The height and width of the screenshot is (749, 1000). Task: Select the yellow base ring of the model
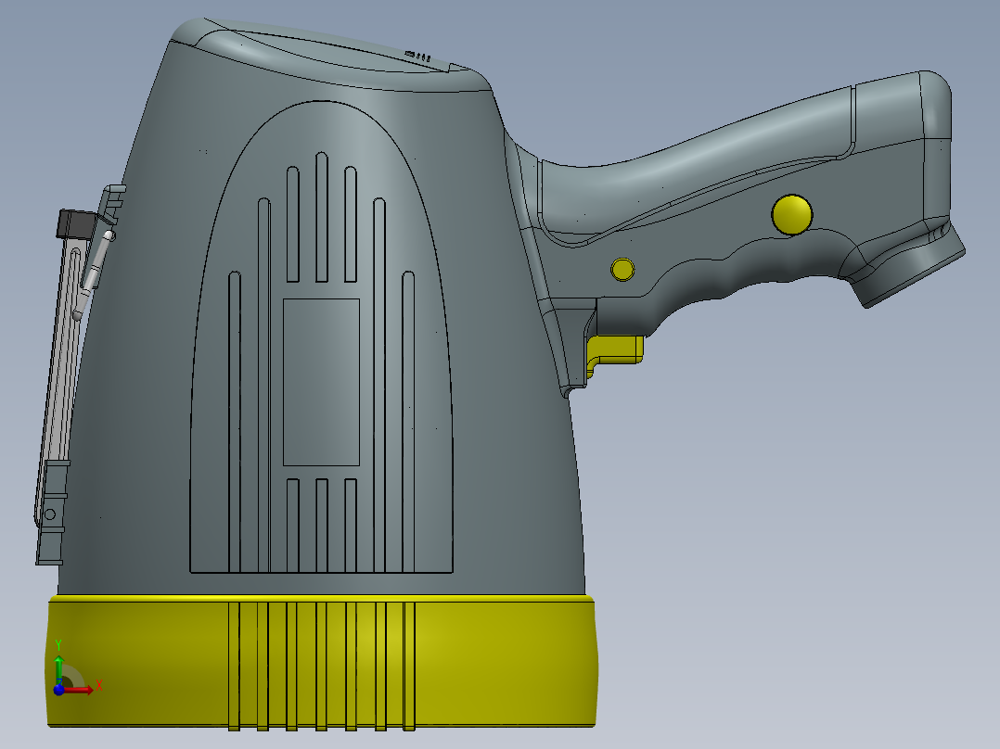(x=322, y=662)
